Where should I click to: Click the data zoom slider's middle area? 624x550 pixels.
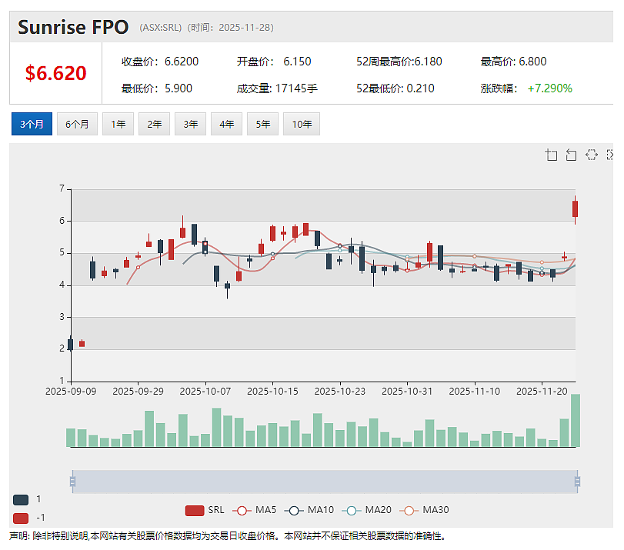(x=325, y=482)
